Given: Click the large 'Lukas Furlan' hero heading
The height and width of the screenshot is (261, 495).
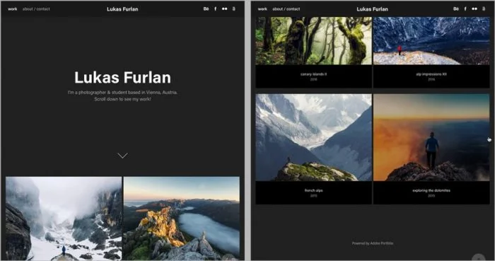Looking at the screenshot, I should click(122, 78).
